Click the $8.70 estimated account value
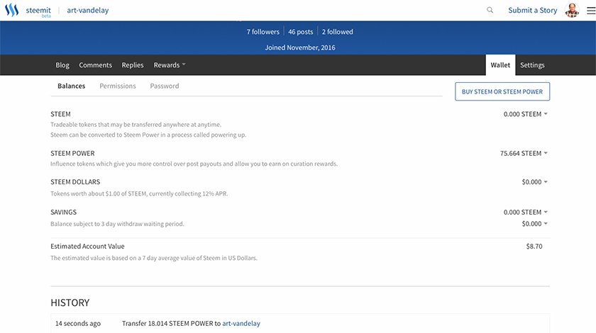Image resolution: width=596 pixels, height=333 pixels. coord(534,247)
